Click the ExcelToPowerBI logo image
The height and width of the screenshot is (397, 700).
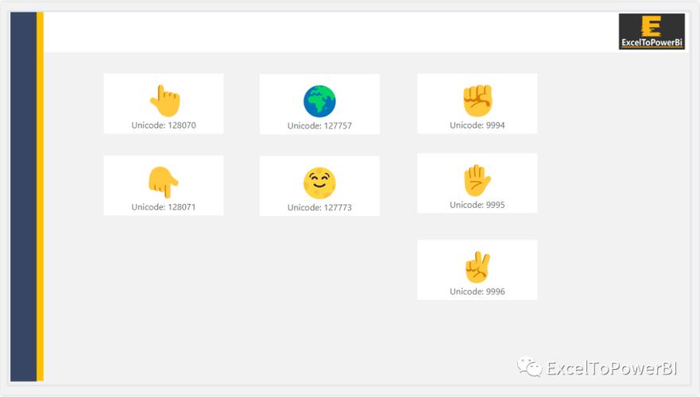[x=652, y=32]
